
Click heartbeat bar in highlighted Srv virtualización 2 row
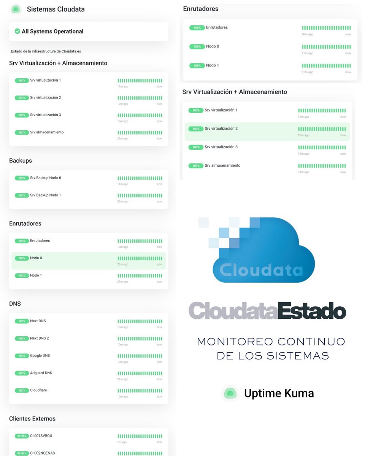tap(322, 129)
